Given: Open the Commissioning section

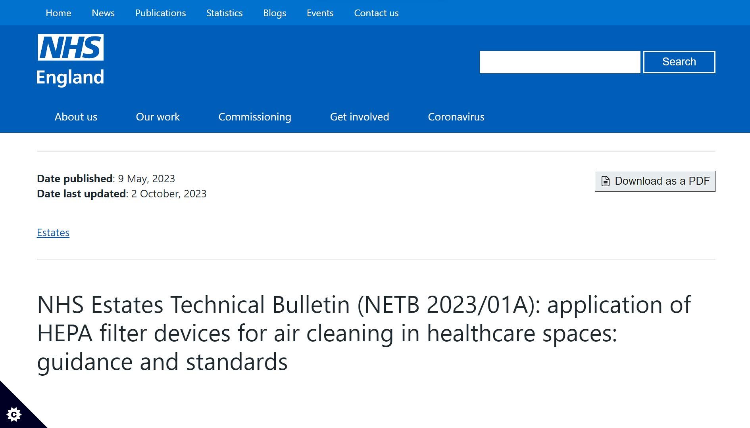Looking at the screenshot, I should pyautogui.click(x=255, y=117).
